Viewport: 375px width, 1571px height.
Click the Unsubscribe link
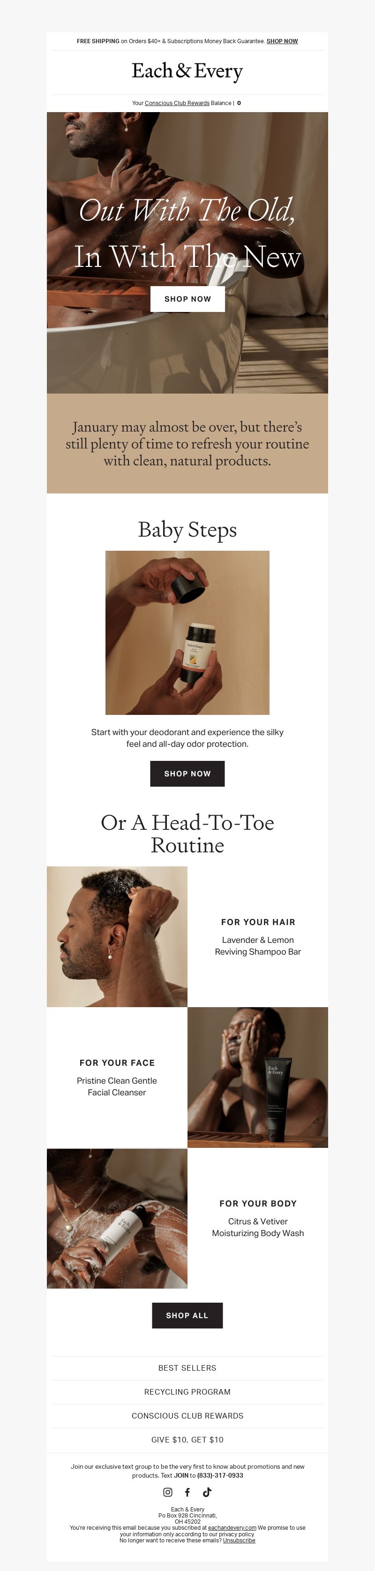[x=239, y=1541]
